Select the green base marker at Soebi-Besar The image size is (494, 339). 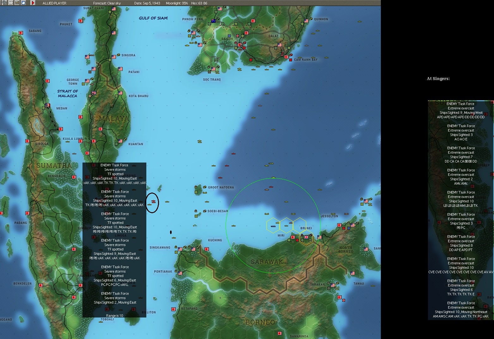pyautogui.click(x=196, y=216)
